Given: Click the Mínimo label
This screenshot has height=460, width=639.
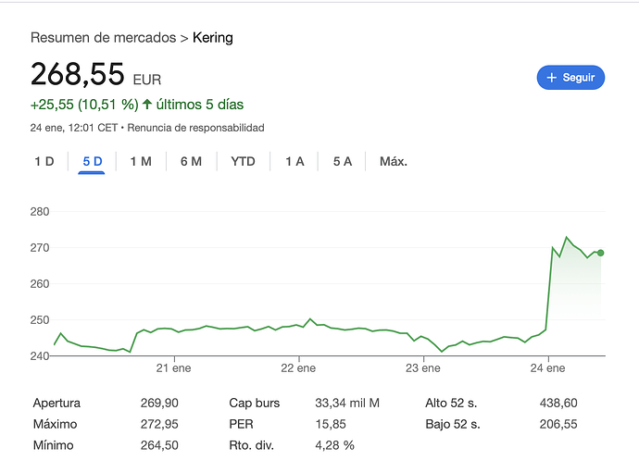Looking at the screenshot, I should 54,445.
